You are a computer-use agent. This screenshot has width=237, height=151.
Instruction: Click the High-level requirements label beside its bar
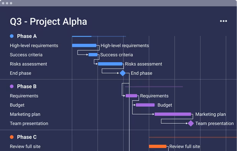(125, 46)
